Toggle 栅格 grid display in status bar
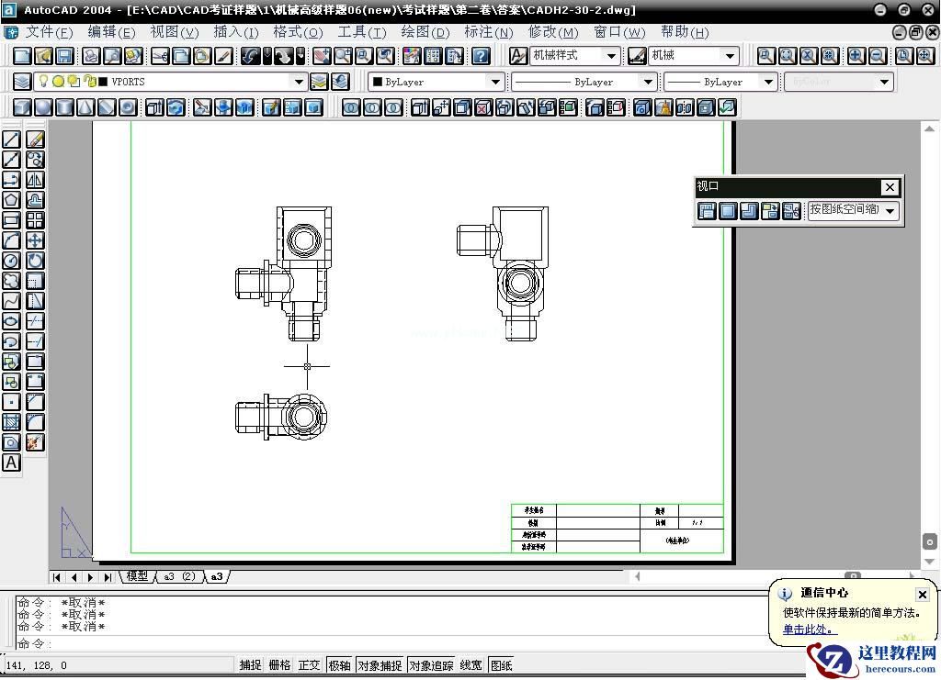The width and height of the screenshot is (941, 680). click(x=279, y=665)
